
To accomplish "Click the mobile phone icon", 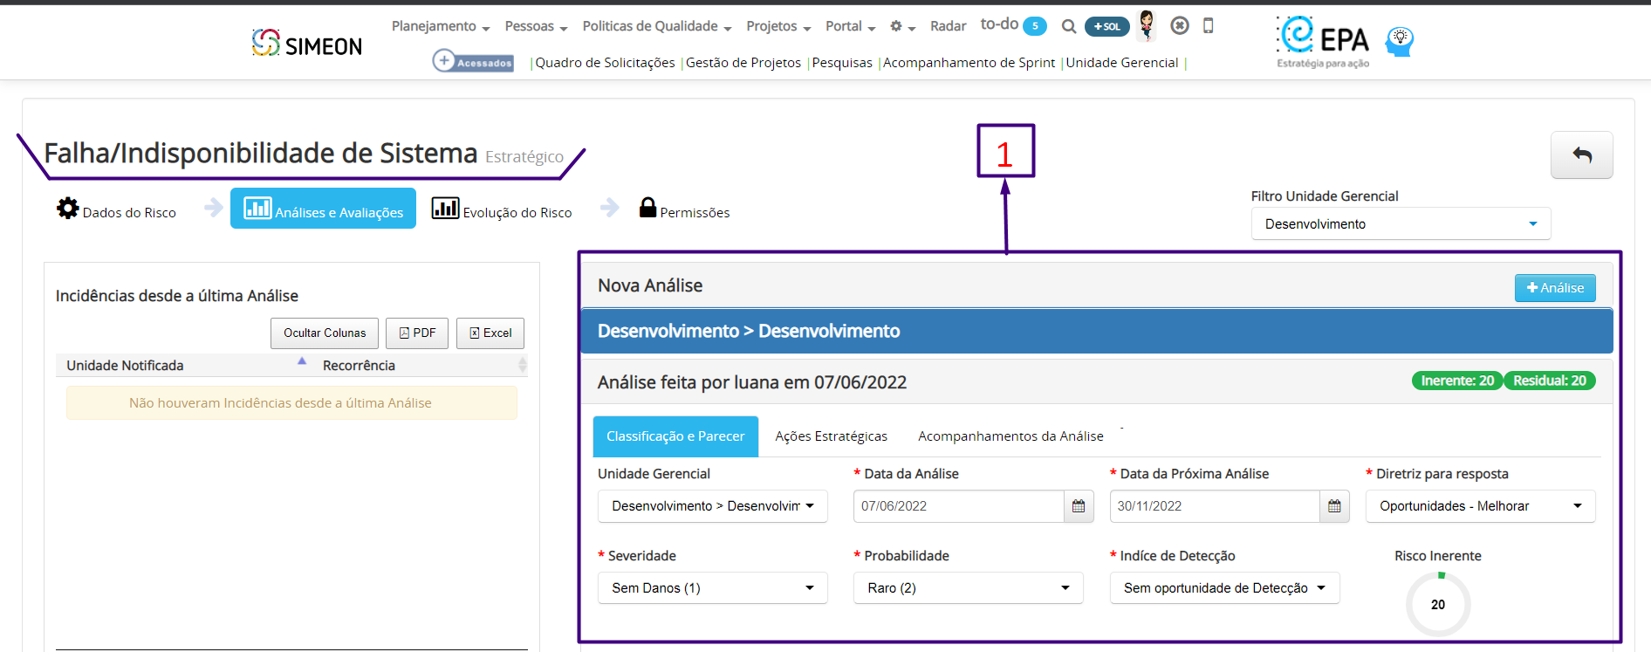I will (x=1208, y=26).
